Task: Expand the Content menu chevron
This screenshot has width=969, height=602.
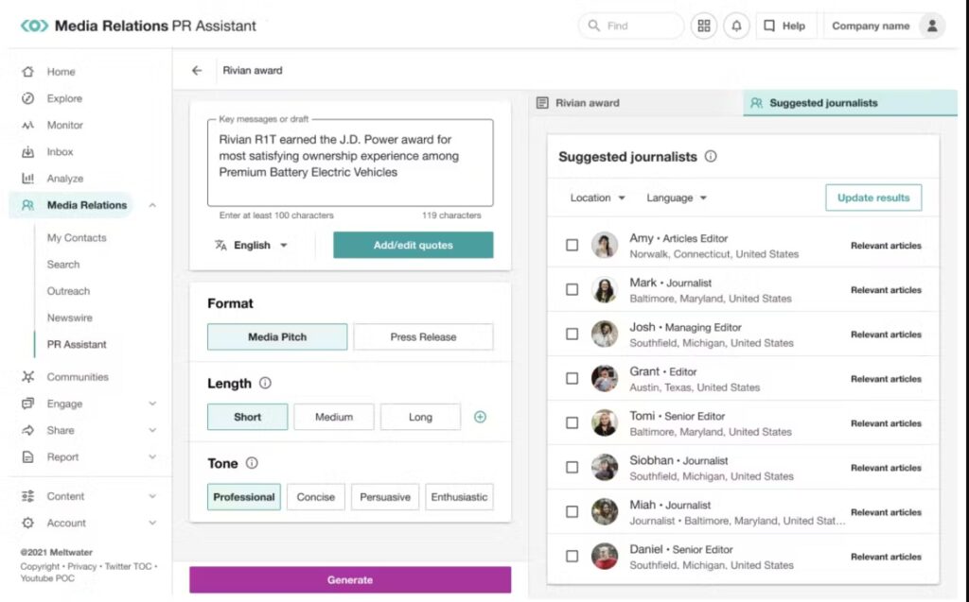Action: pyautogui.click(x=152, y=496)
